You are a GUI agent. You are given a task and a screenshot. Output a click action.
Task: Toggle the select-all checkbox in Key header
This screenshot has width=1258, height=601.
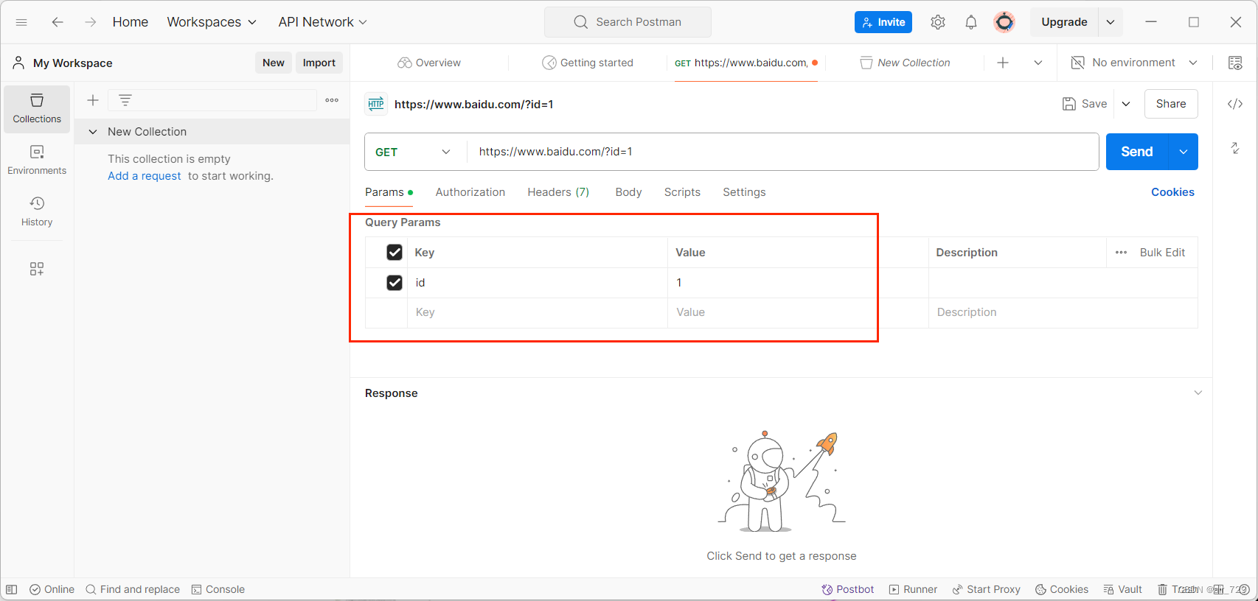pos(395,253)
